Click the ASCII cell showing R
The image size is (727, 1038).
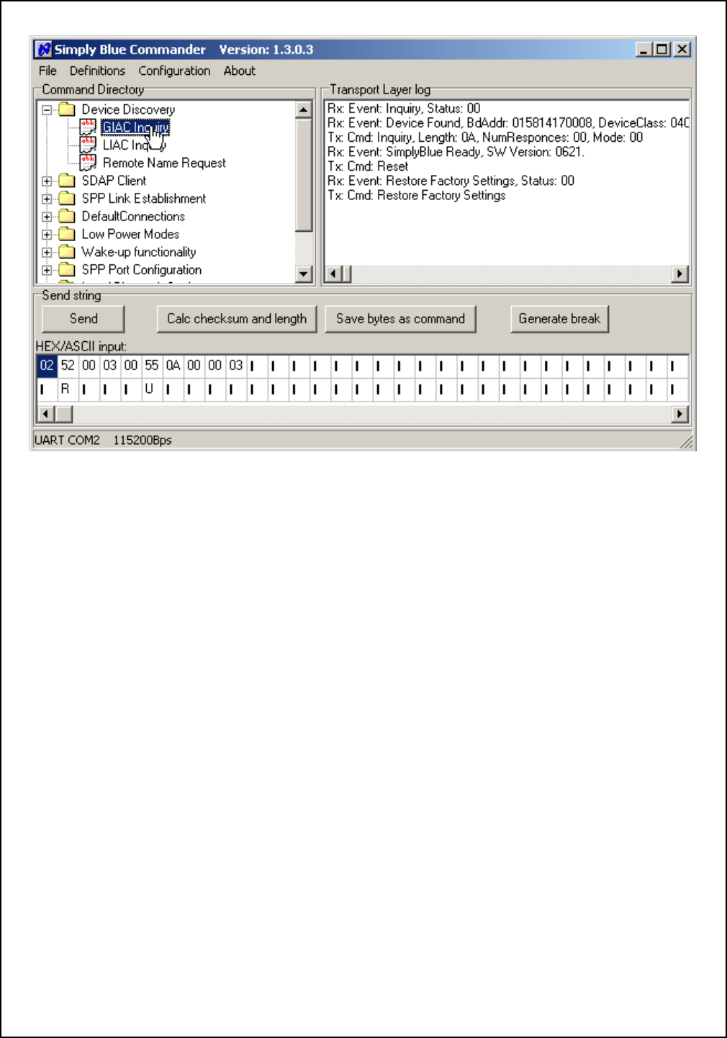point(68,389)
